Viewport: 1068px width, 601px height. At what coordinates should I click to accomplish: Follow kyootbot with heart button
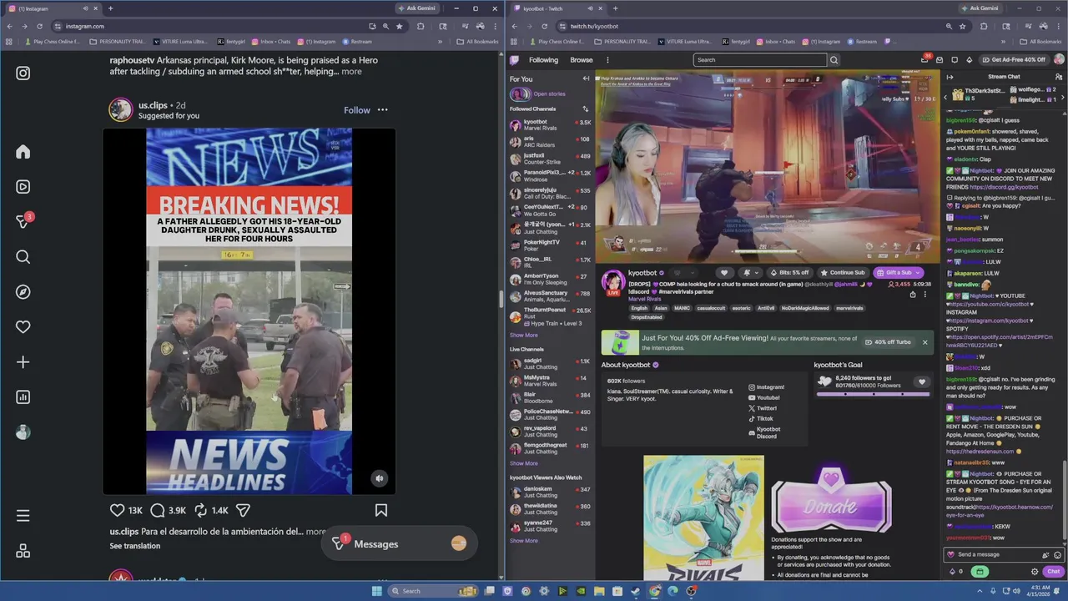(724, 272)
